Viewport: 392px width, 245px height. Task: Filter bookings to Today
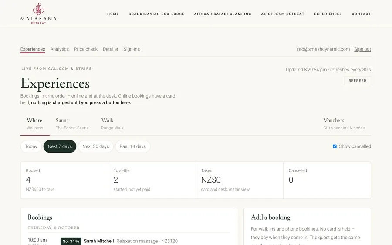[31, 146]
